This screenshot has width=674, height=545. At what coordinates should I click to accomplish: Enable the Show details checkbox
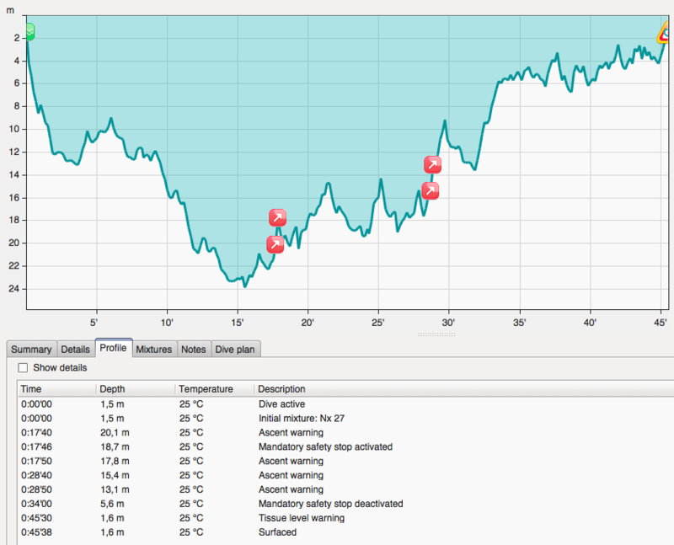[23, 368]
